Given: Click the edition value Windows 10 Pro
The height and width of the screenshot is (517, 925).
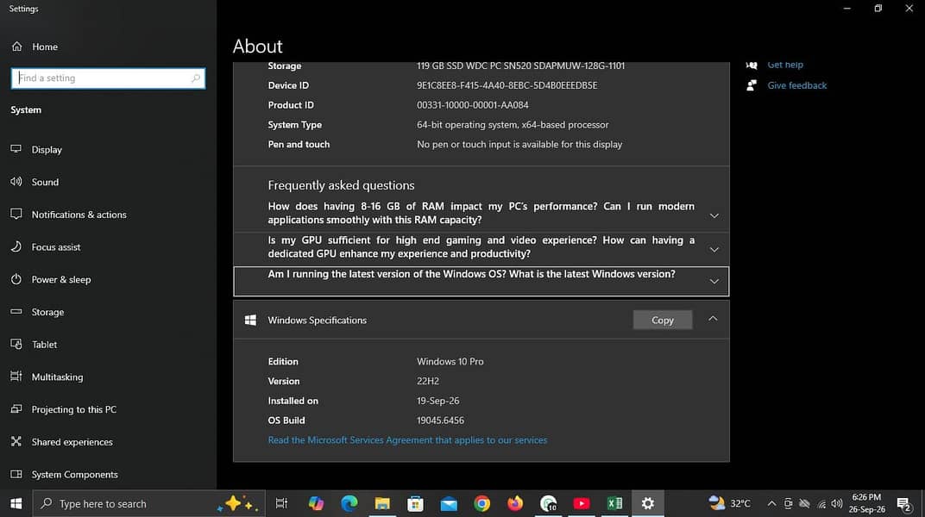Looking at the screenshot, I should (450, 362).
